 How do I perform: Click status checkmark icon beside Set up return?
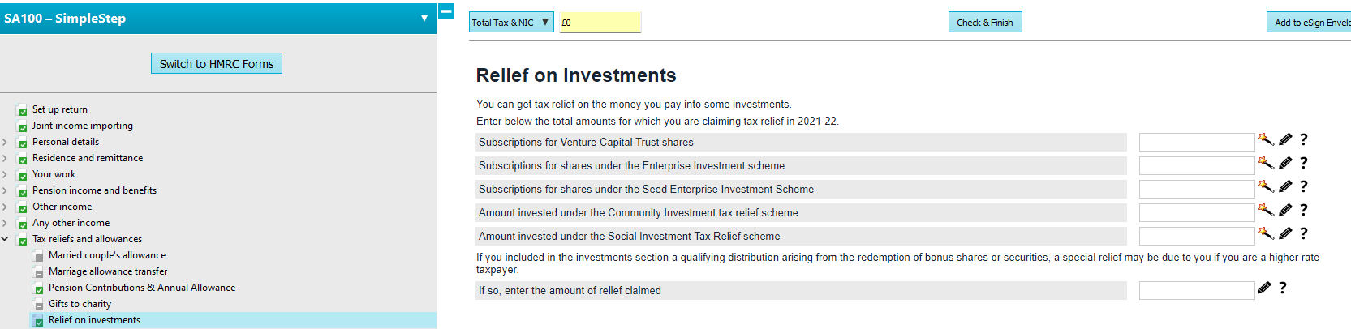[x=23, y=110]
